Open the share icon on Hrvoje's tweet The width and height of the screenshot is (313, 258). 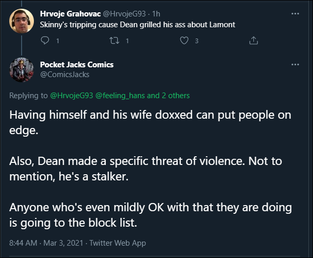pyautogui.click(x=253, y=41)
